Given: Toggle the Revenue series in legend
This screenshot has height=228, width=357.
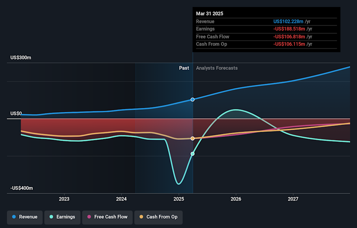Looking at the screenshot, I should pyautogui.click(x=24, y=217).
